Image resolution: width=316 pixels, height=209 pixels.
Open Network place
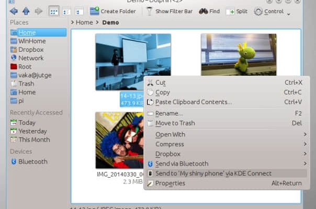click(27, 58)
